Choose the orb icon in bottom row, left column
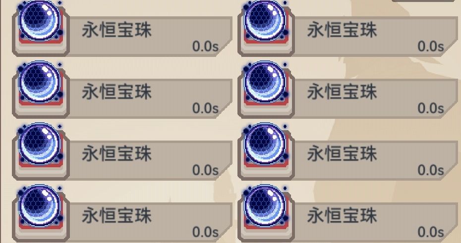 point(40,206)
